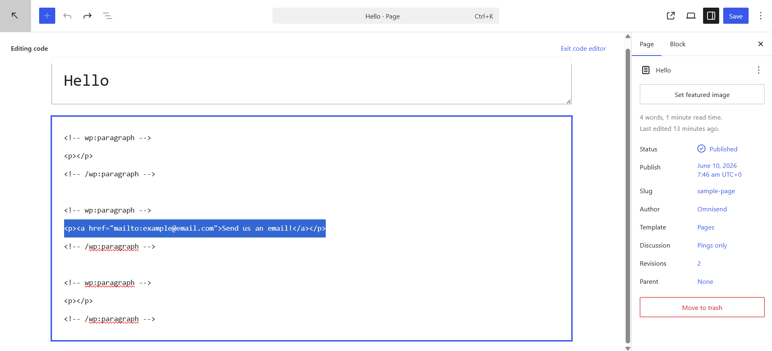Change author Omnisend

pyautogui.click(x=712, y=209)
